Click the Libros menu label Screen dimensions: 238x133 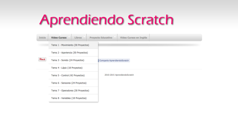(x=78, y=38)
